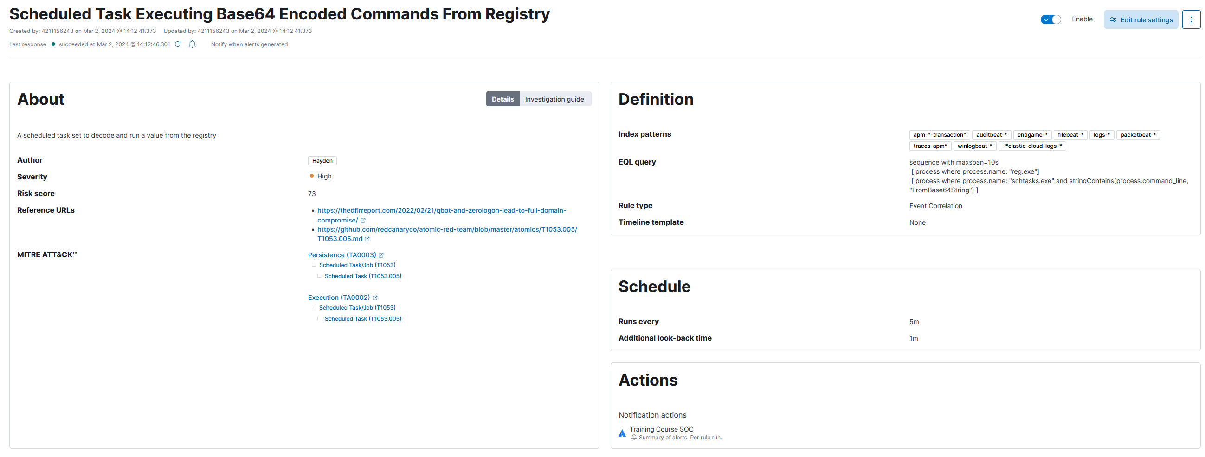
Task: Click external link icon after compromise/ URL
Action: pyautogui.click(x=363, y=221)
